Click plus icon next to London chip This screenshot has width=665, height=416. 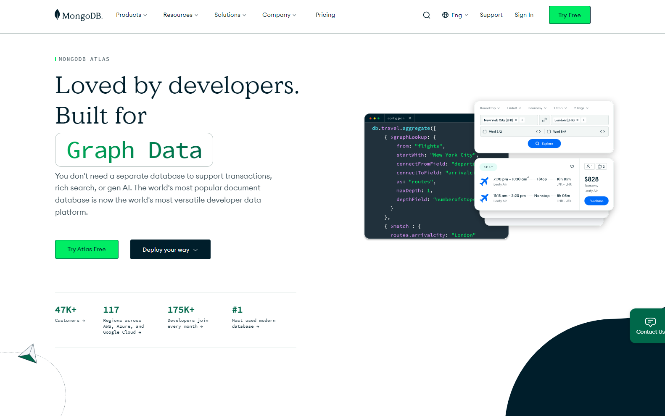coord(584,120)
